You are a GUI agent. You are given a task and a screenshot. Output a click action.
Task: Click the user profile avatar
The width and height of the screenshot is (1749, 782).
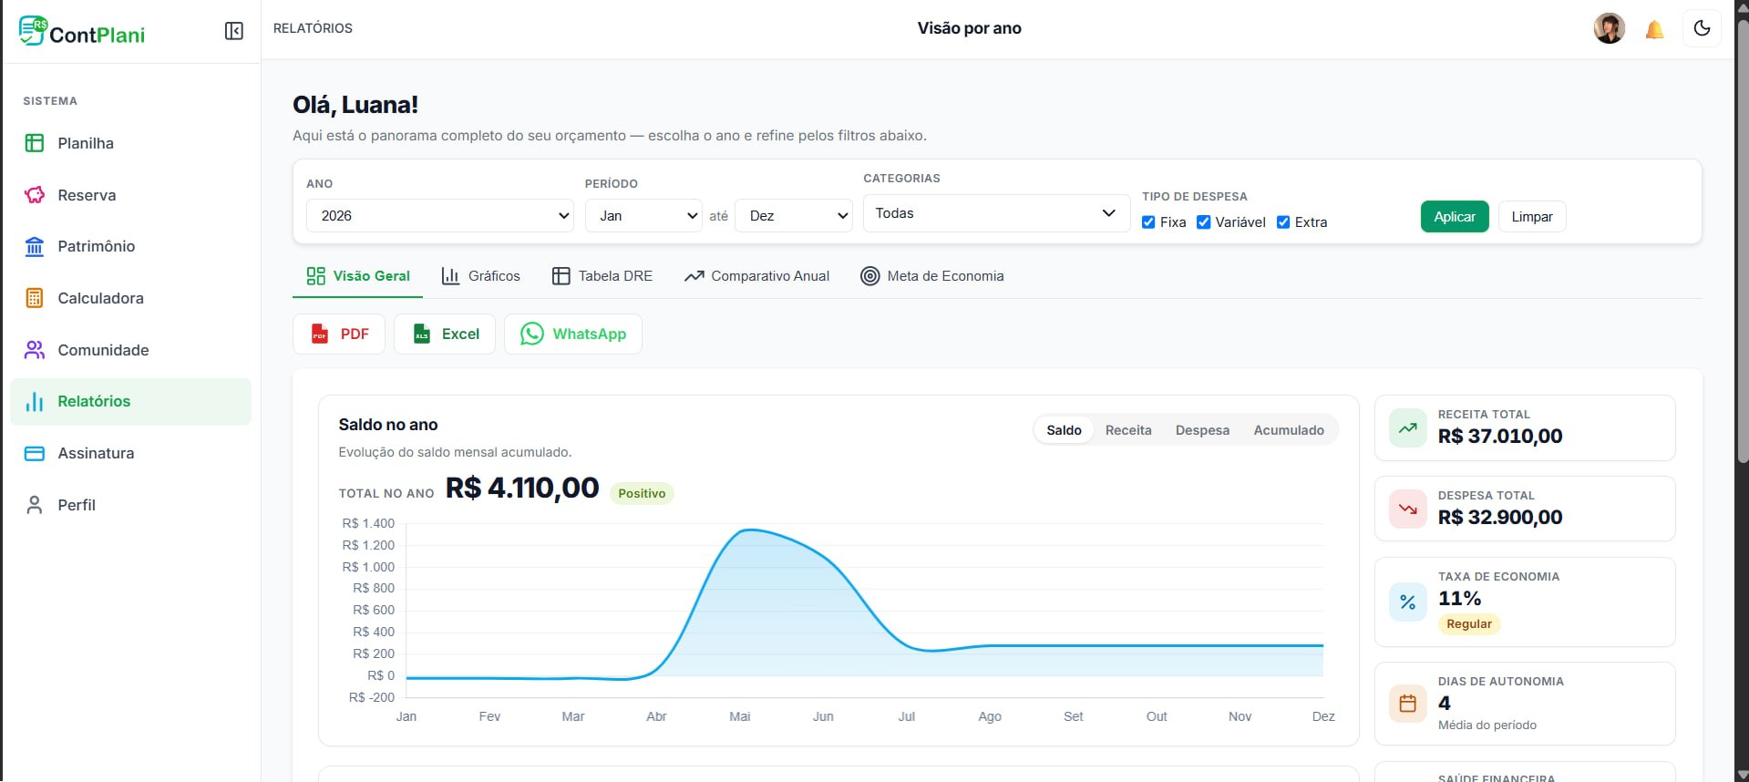(x=1610, y=28)
